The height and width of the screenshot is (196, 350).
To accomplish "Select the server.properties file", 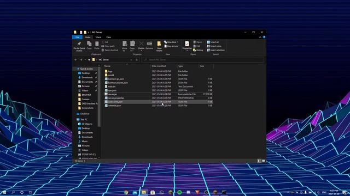I will 158,98.
